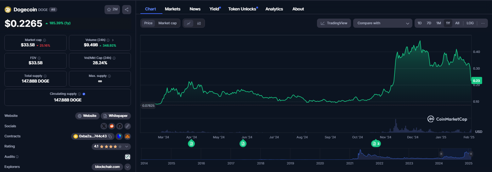Switch to candlestick chart view
This screenshot has width=492, height=172.
click(x=199, y=23)
